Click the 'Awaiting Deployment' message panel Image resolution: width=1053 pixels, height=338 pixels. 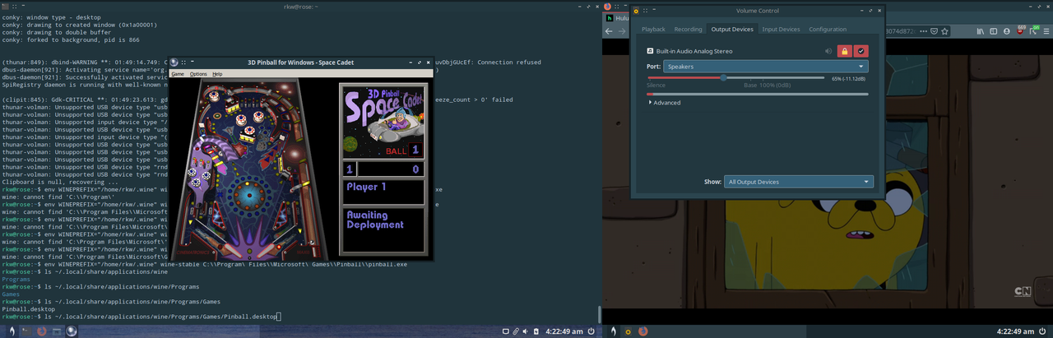click(383, 231)
